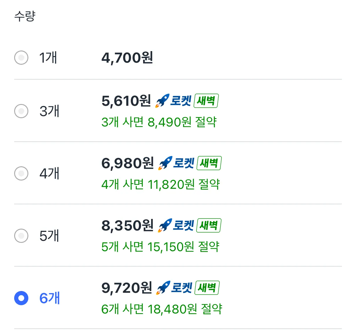This screenshot has width=356, height=330.
Task: Click the rocket icon beside 8,350원
Action: point(165,226)
